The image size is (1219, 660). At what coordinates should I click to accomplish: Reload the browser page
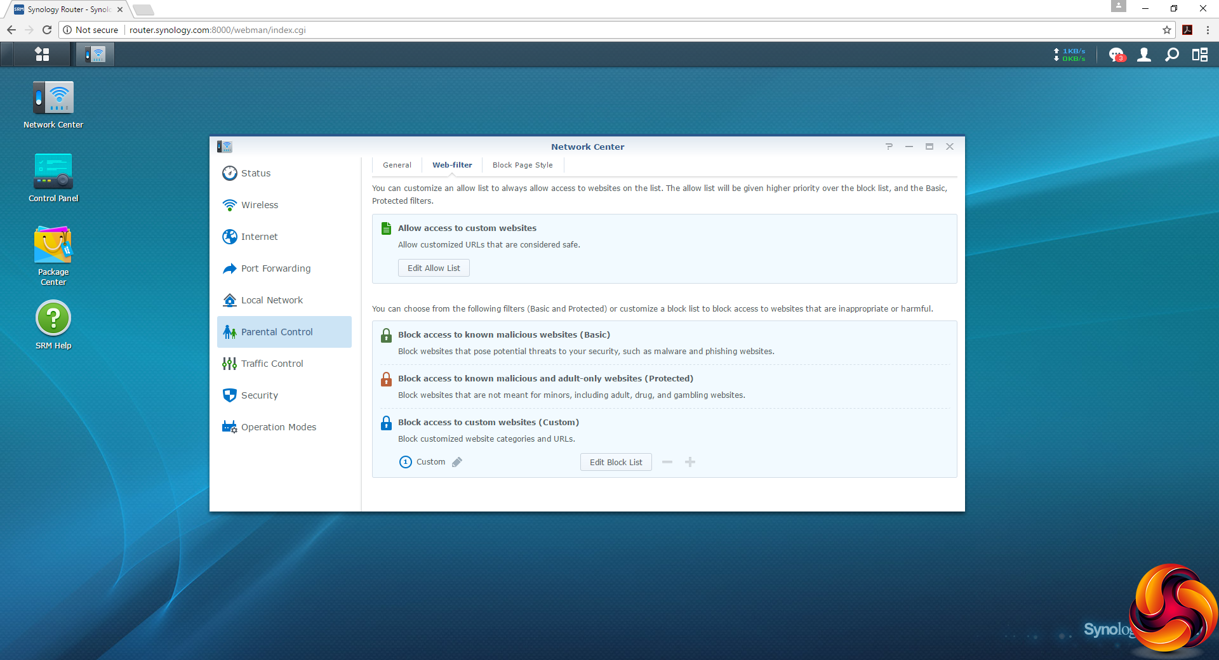click(47, 30)
